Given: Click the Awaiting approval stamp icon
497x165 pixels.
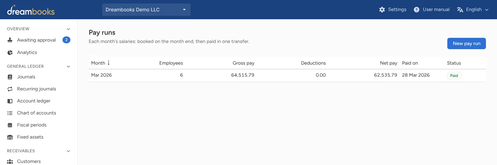Looking at the screenshot, I should (x=10, y=40).
